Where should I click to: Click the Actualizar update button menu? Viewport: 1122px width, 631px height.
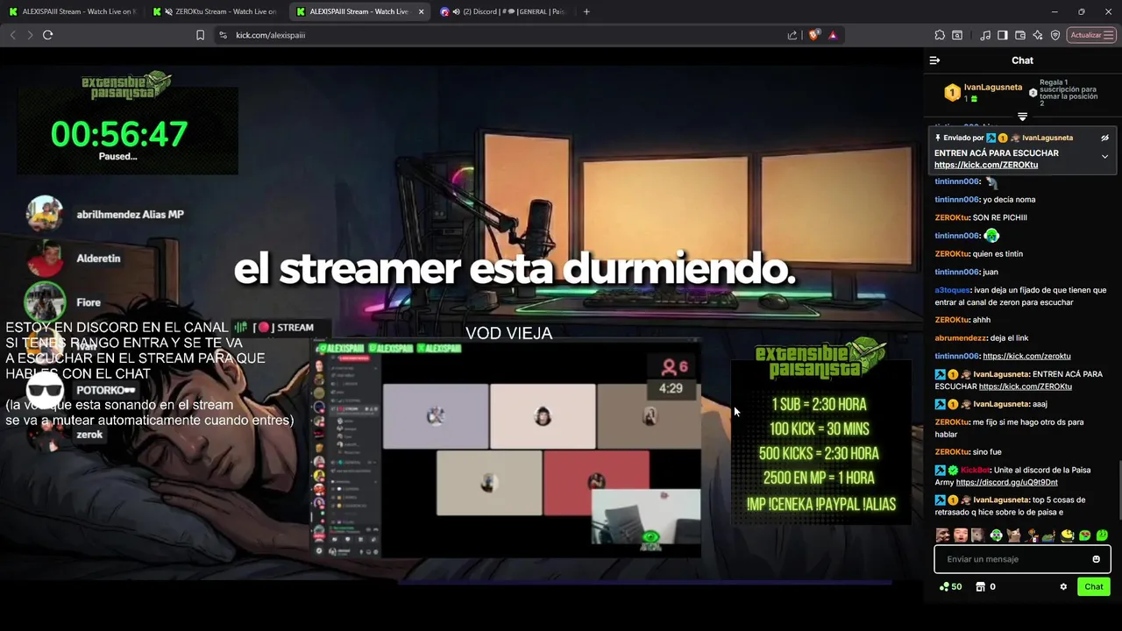[x=1092, y=35]
